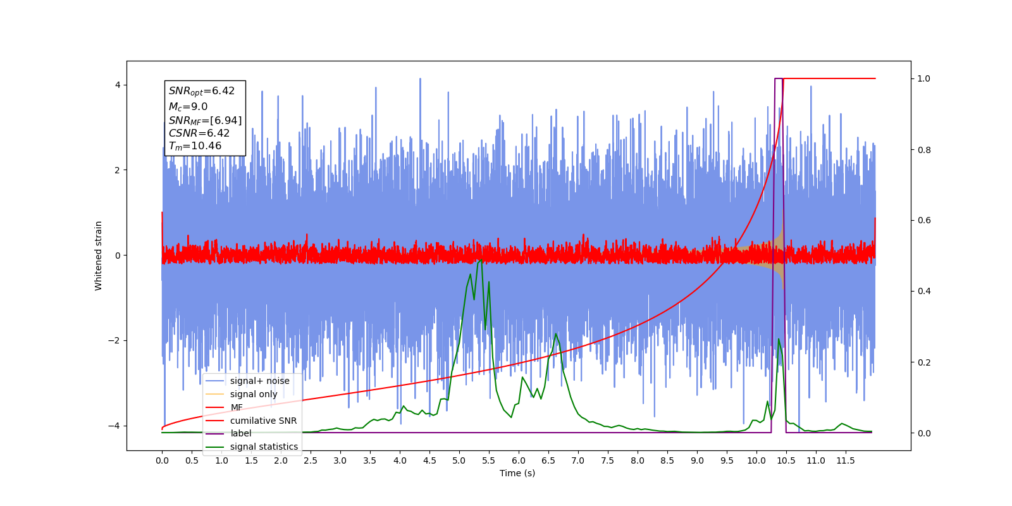Click the 'Whitened strain' y-axis label
1012x506 pixels.
(98, 256)
